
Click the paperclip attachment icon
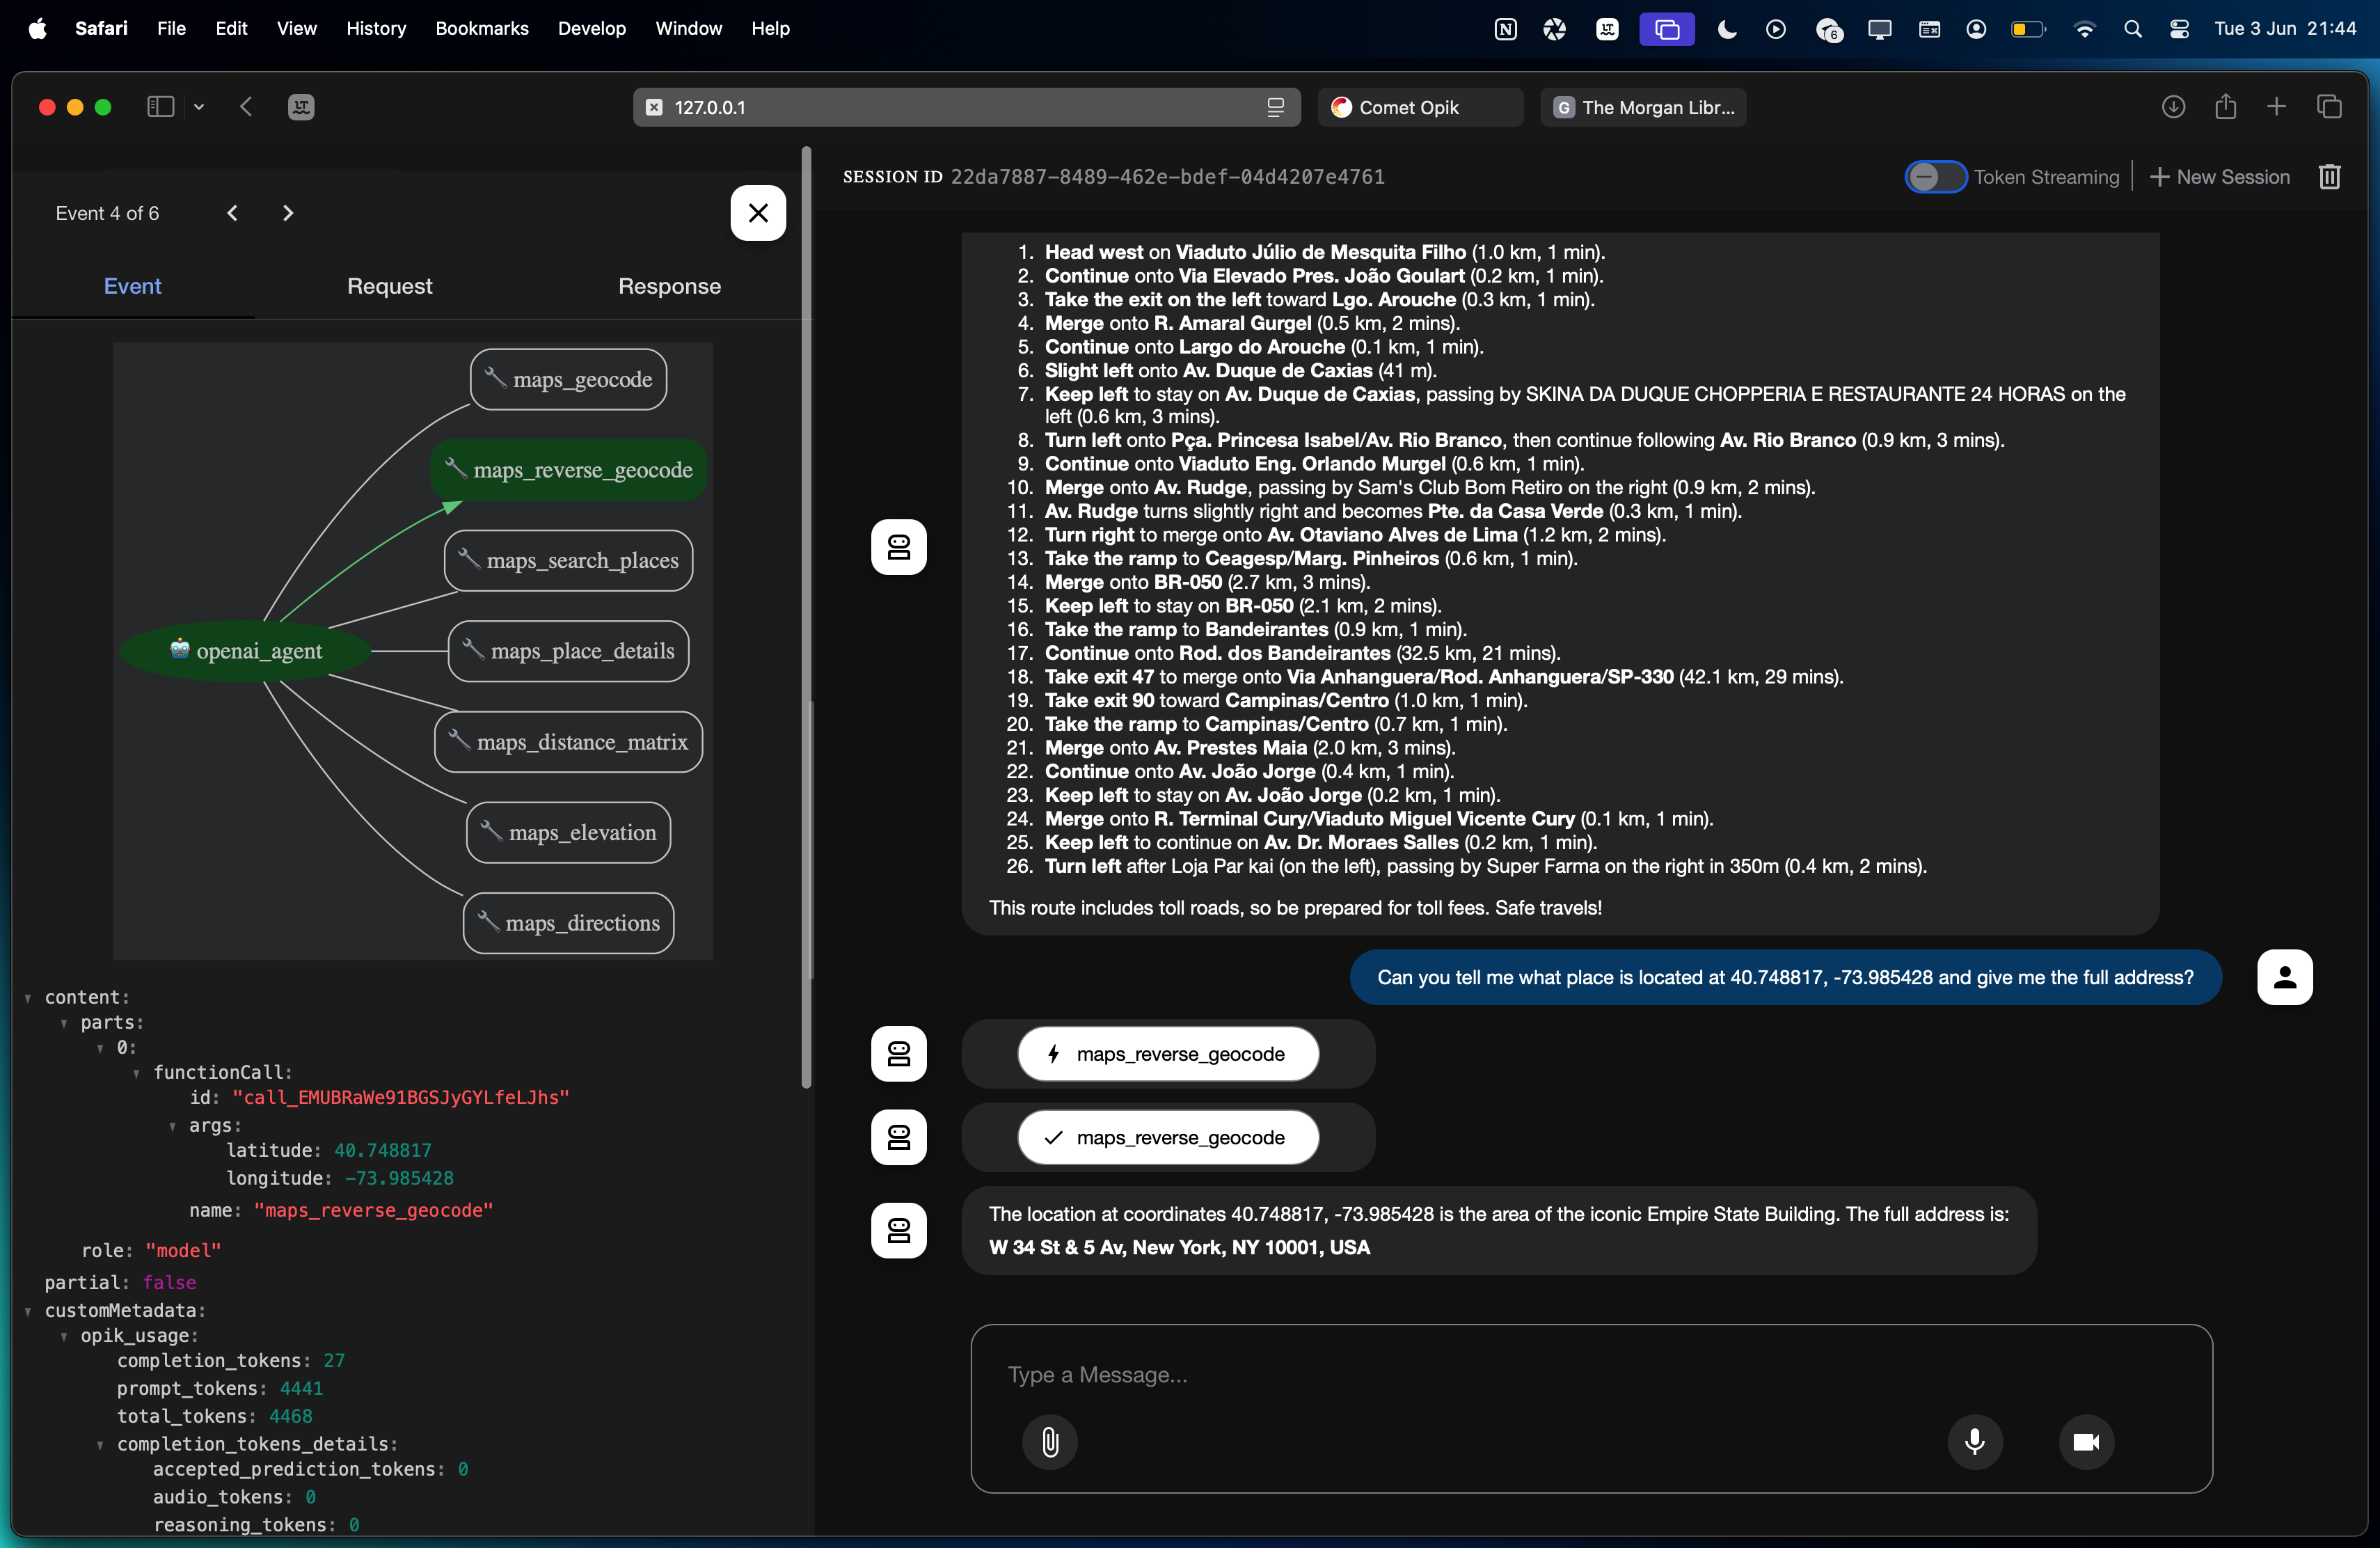1049,1441
